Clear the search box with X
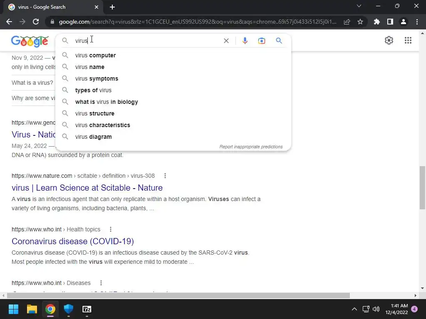 (226, 41)
